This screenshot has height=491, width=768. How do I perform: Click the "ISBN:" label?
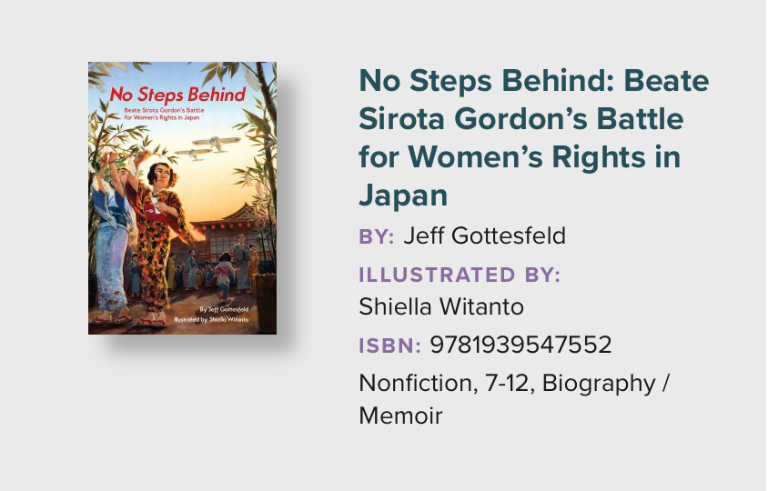tap(389, 346)
